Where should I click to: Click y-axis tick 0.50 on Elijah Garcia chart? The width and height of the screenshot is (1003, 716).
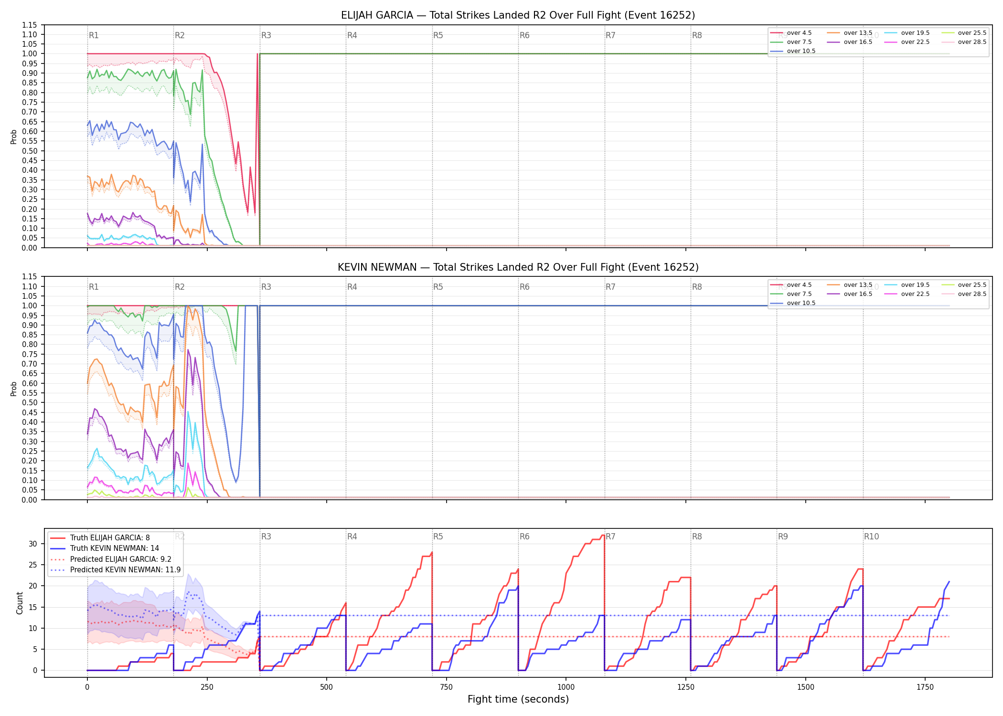click(x=30, y=151)
